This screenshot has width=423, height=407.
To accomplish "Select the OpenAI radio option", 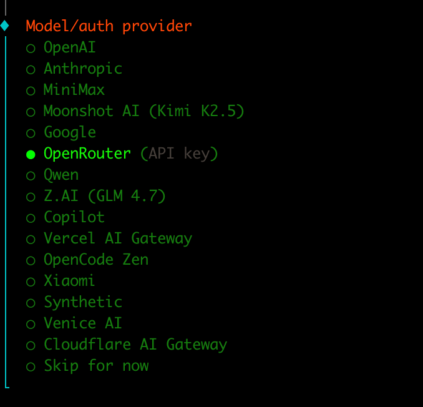I will (x=69, y=47).
